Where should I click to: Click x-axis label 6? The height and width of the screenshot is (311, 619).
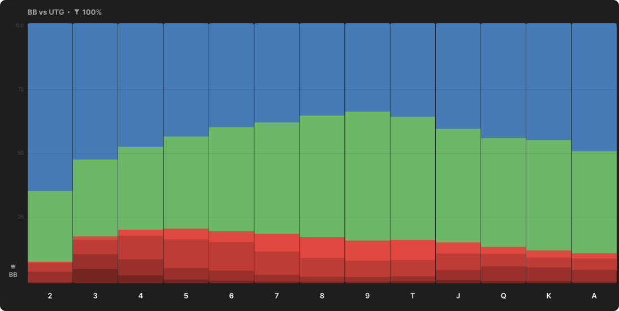click(231, 296)
